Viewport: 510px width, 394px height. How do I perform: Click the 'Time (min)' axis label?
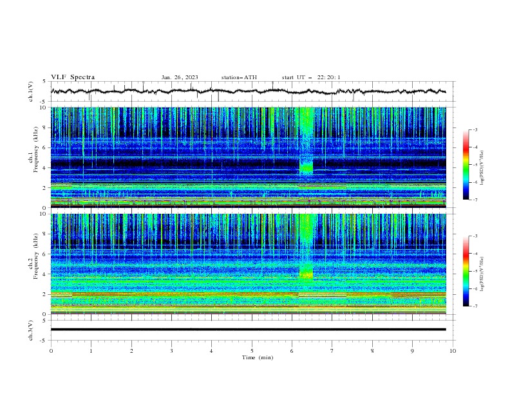coord(258,357)
